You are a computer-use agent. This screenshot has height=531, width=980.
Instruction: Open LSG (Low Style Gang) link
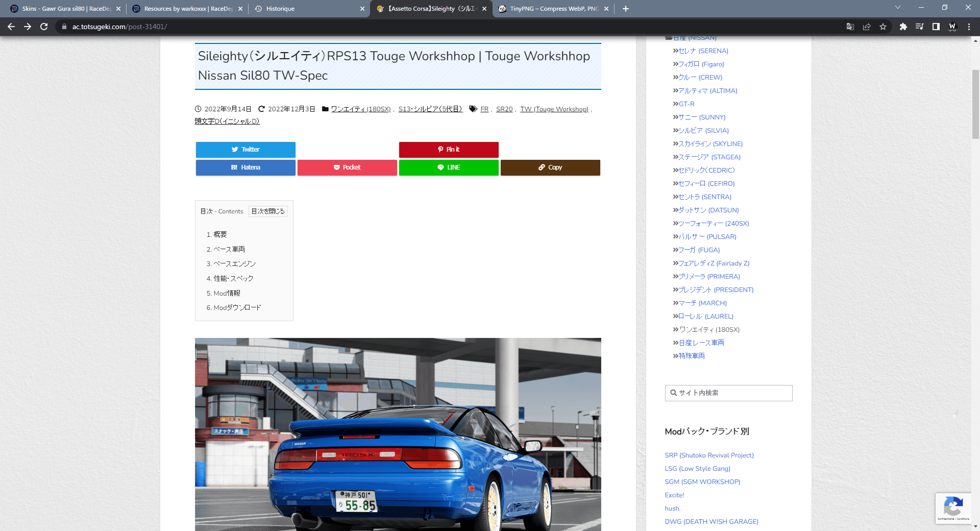coord(697,469)
